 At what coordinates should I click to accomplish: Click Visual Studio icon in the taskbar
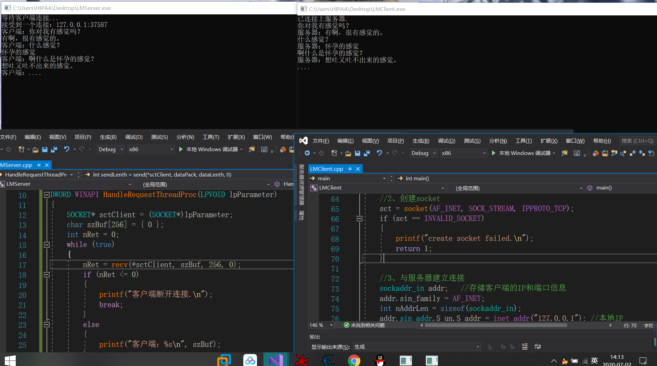click(276, 361)
